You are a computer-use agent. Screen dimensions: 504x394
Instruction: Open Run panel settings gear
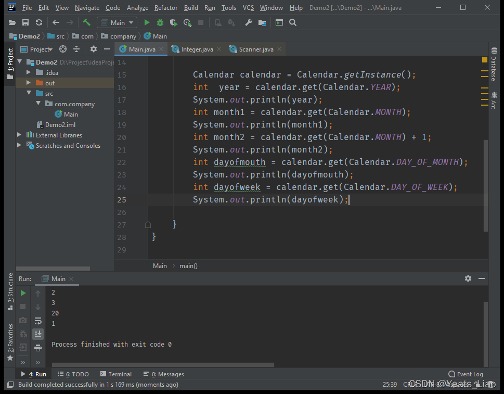point(468,278)
